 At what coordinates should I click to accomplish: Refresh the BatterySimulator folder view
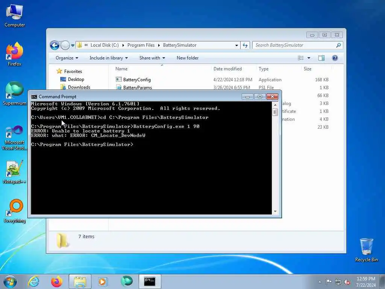click(x=245, y=45)
